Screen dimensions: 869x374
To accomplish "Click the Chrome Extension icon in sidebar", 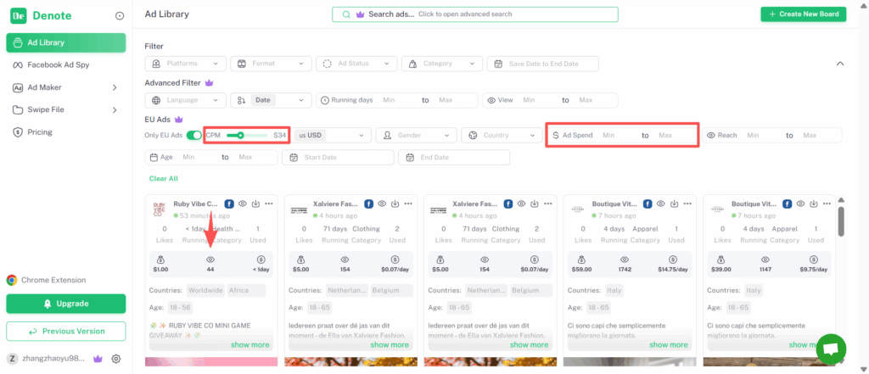I will coord(12,280).
